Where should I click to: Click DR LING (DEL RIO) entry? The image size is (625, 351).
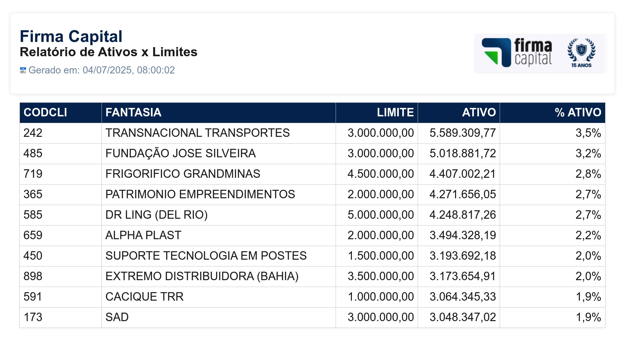coord(156,215)
